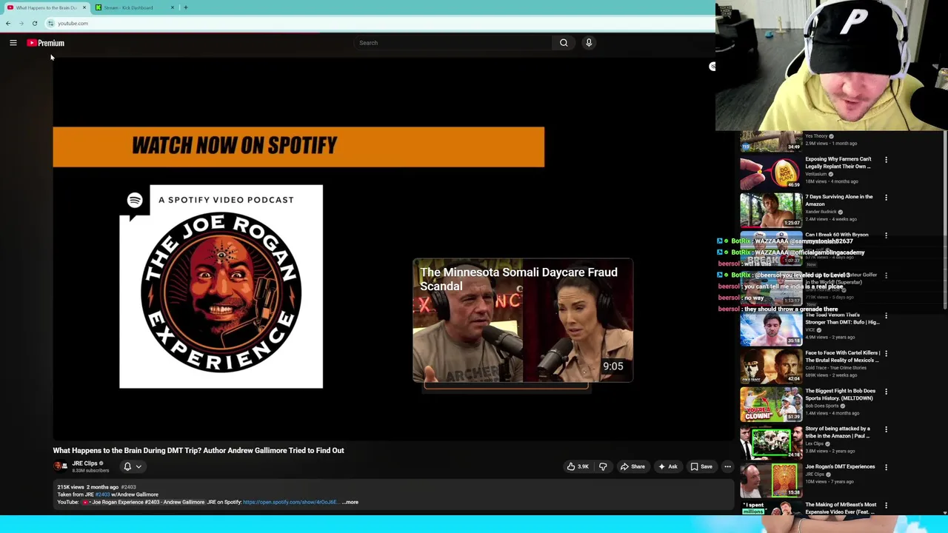948x533 pixels.
Task: Open the JRE Clips channel name
Action: 85,463
